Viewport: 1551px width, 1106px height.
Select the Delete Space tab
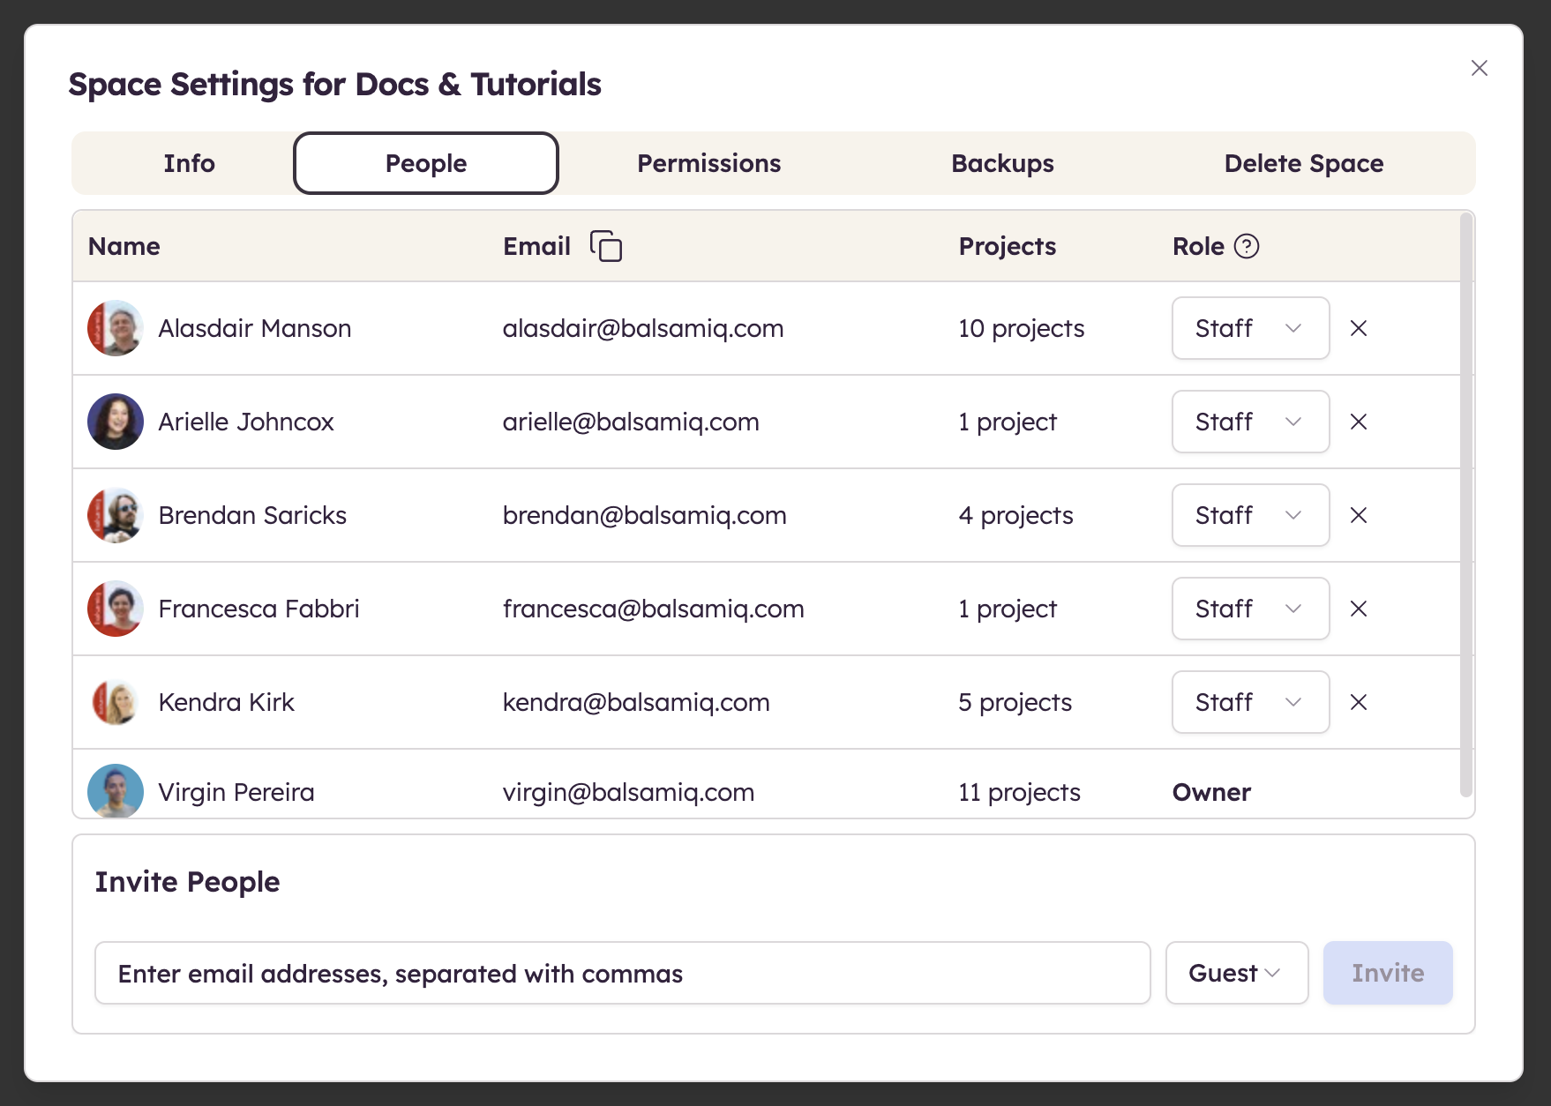[x=1303, y=163]
